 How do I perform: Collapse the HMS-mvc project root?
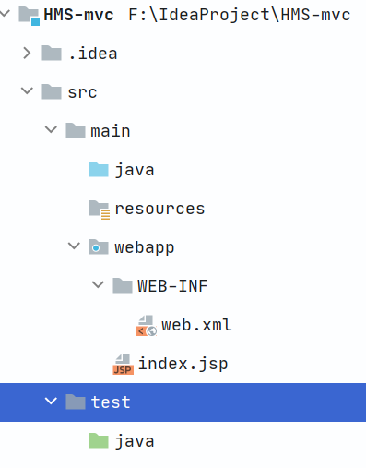(5, 13)
